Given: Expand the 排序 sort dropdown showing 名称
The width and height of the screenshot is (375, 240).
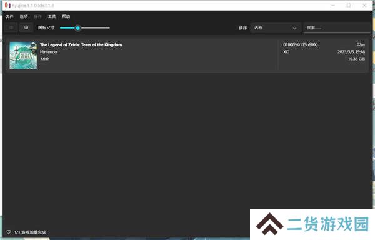Looking at the screenshot, I should (x=276, y=27).
